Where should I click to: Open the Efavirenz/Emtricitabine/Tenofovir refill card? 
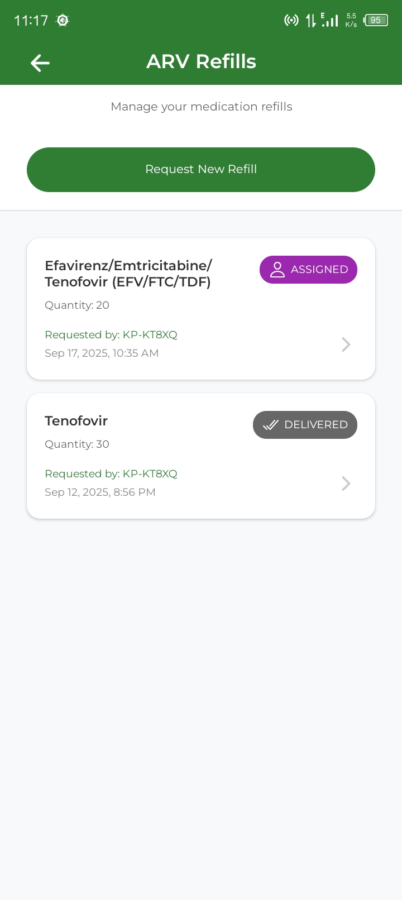[128, 274]
